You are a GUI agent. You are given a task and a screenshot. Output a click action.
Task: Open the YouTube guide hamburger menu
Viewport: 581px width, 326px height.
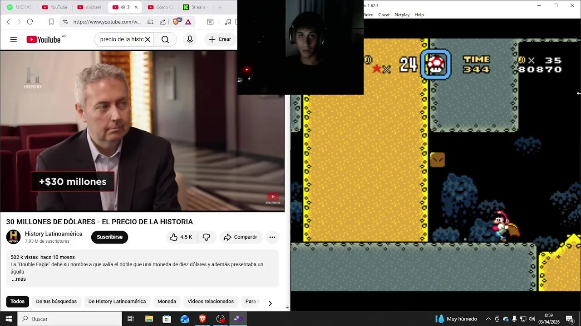point(13,39)
